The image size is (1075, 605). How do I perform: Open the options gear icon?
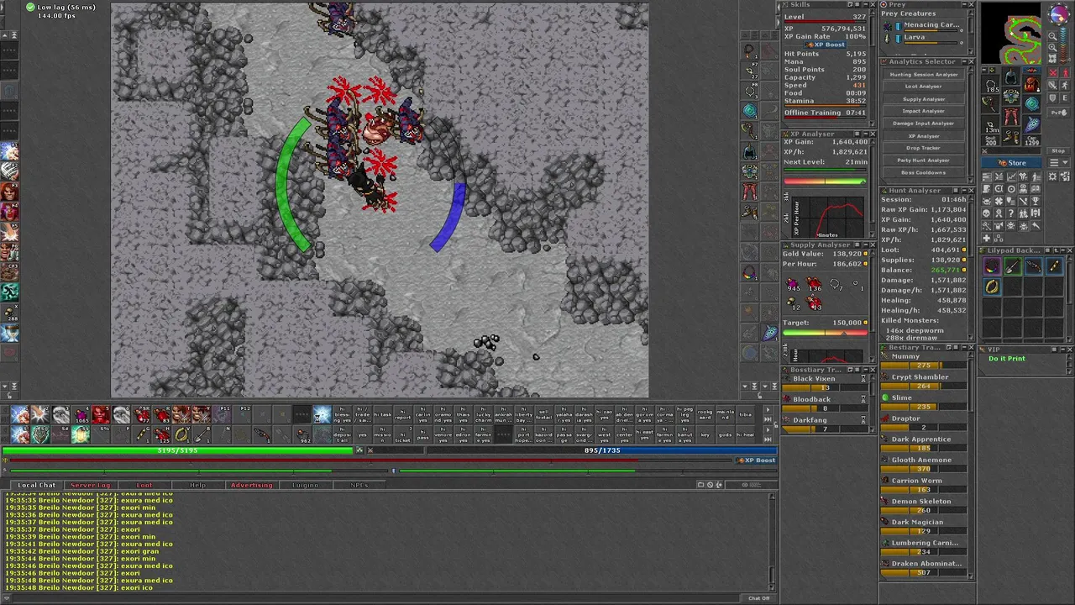pos(1053,176)
